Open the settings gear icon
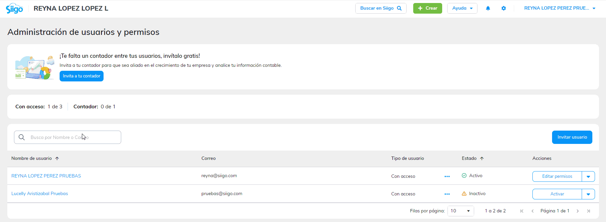The width and height of the screenshot is (606, 222). pos(503,8)
